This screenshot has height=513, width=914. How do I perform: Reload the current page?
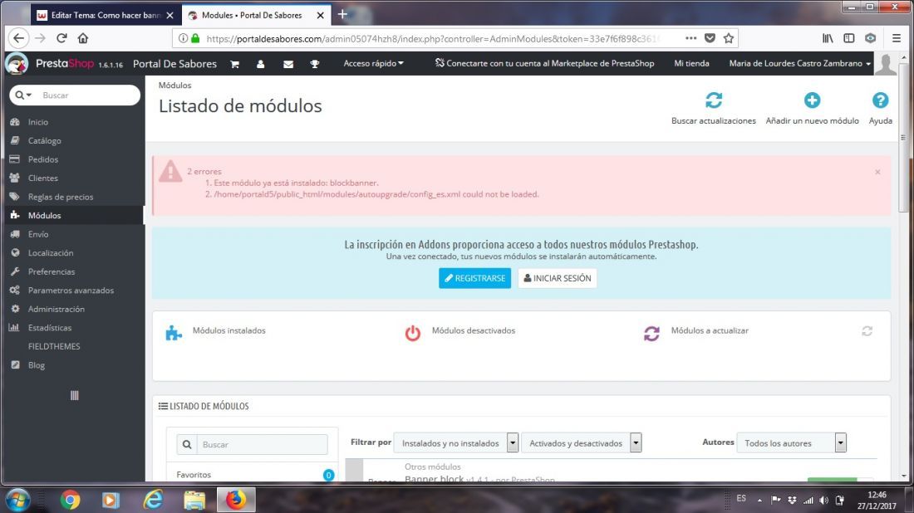click(61, 38)
